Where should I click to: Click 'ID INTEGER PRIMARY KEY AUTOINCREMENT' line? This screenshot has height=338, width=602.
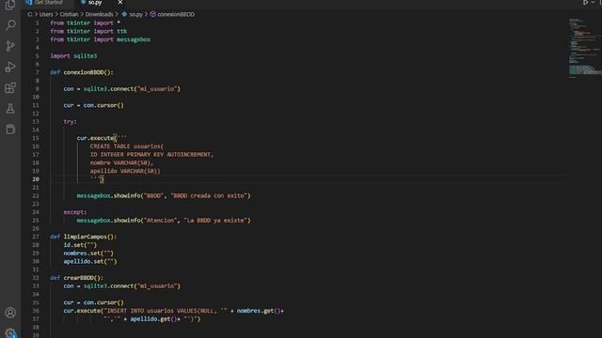[x=151, y=154]
